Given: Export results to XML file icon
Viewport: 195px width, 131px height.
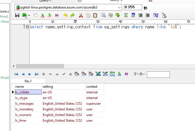Looking at the screenshot, I should [91, 74].
